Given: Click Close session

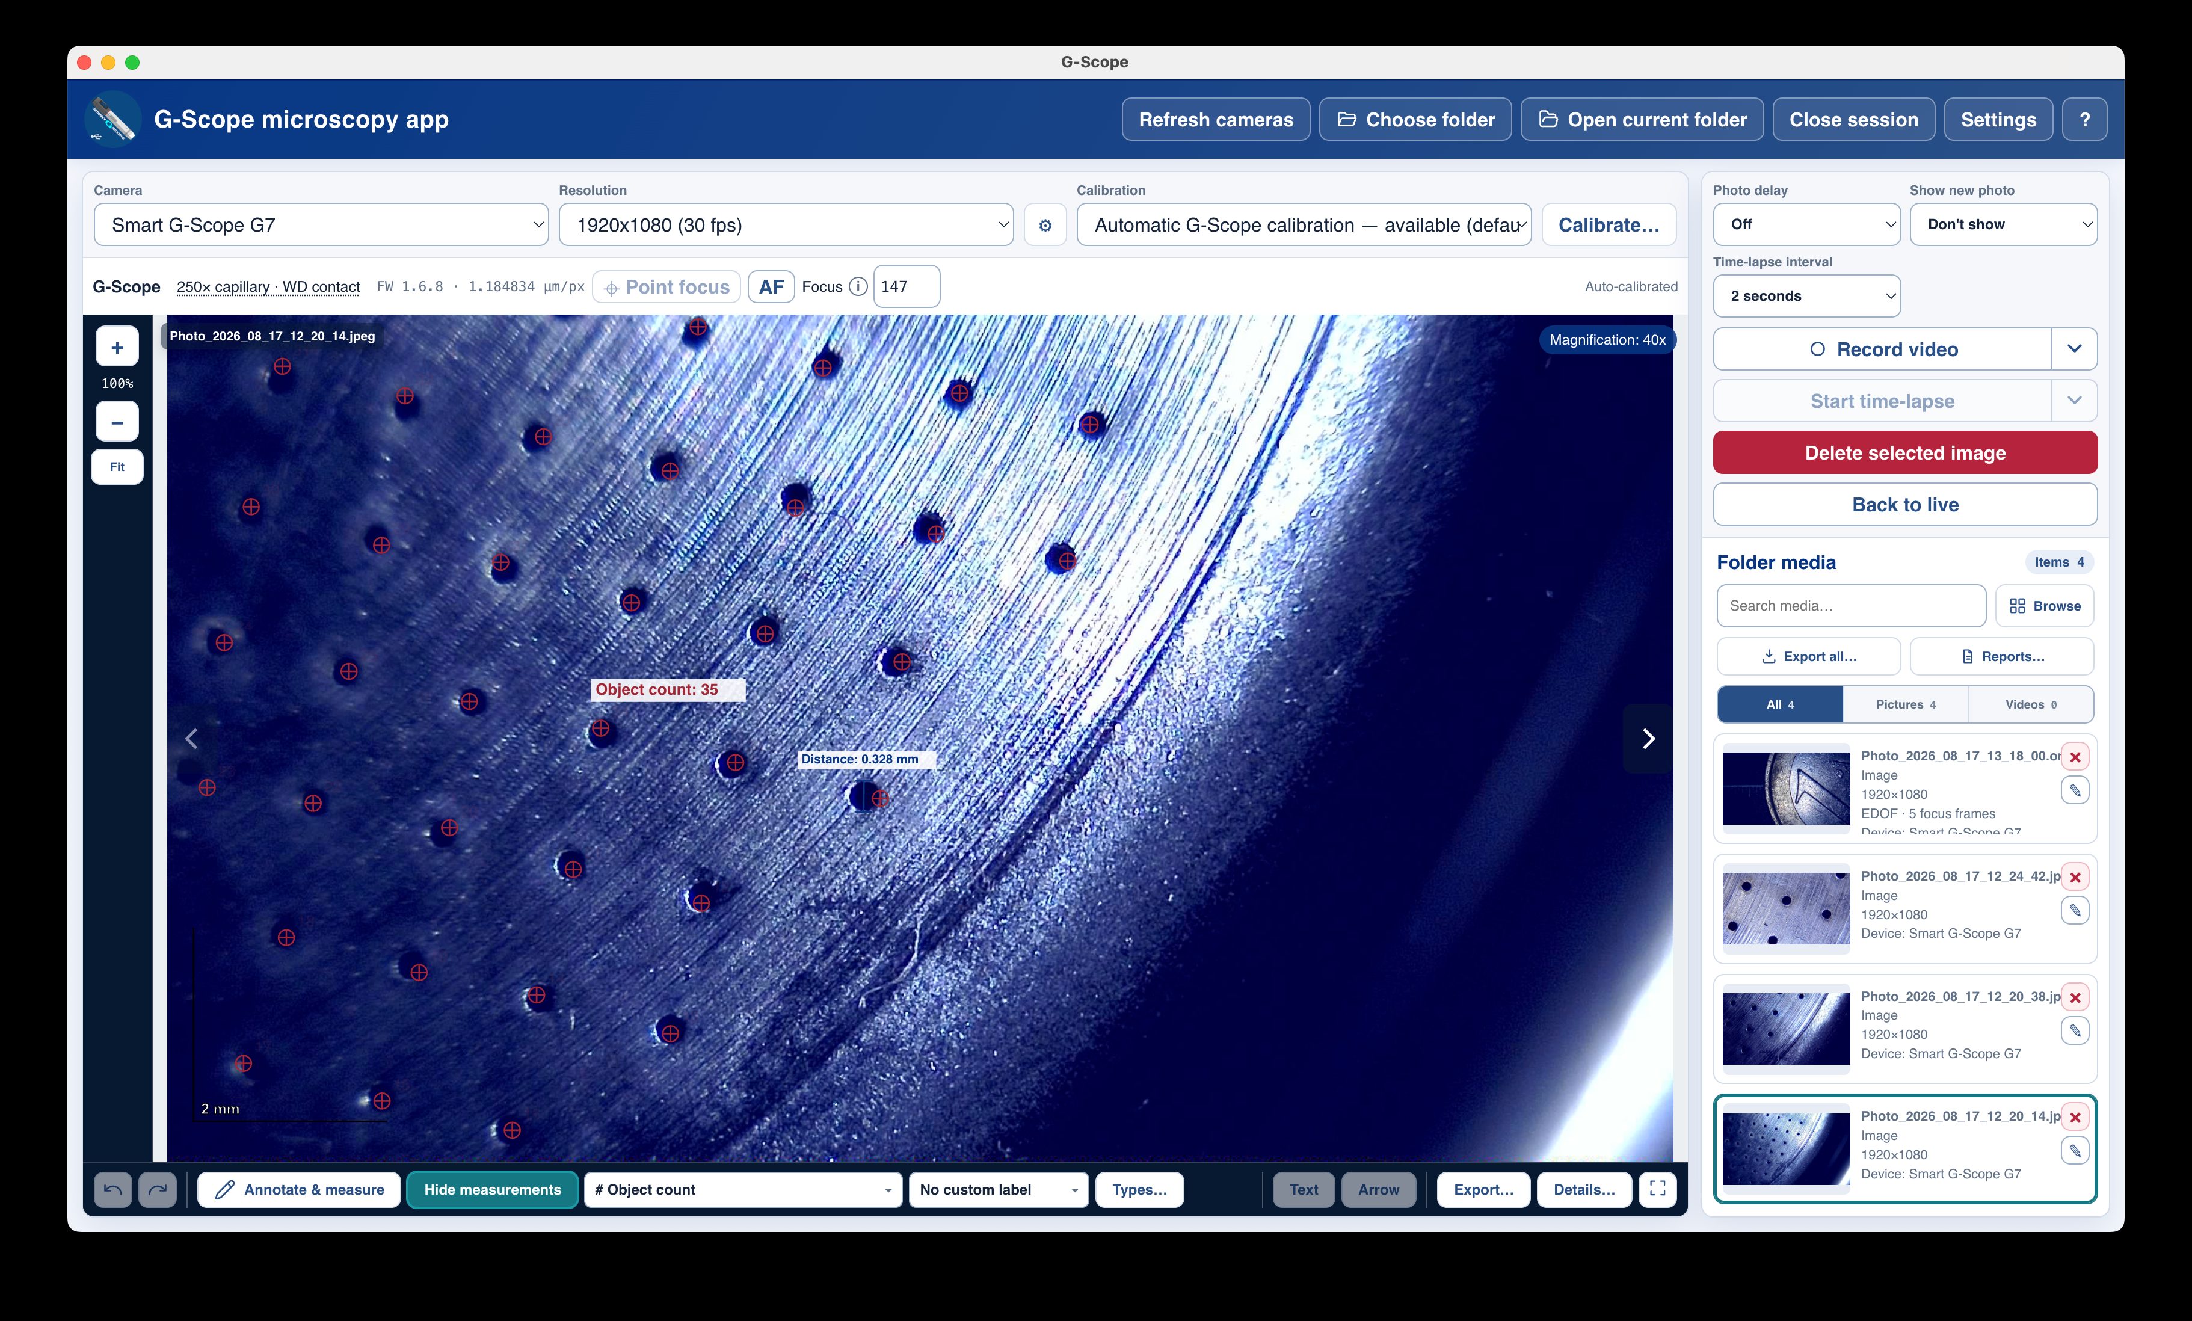Looking at the screenshot, I should (x=1854, y=119).
